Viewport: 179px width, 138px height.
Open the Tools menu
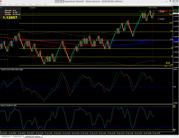pyautogui.click(x=30, y=4)
